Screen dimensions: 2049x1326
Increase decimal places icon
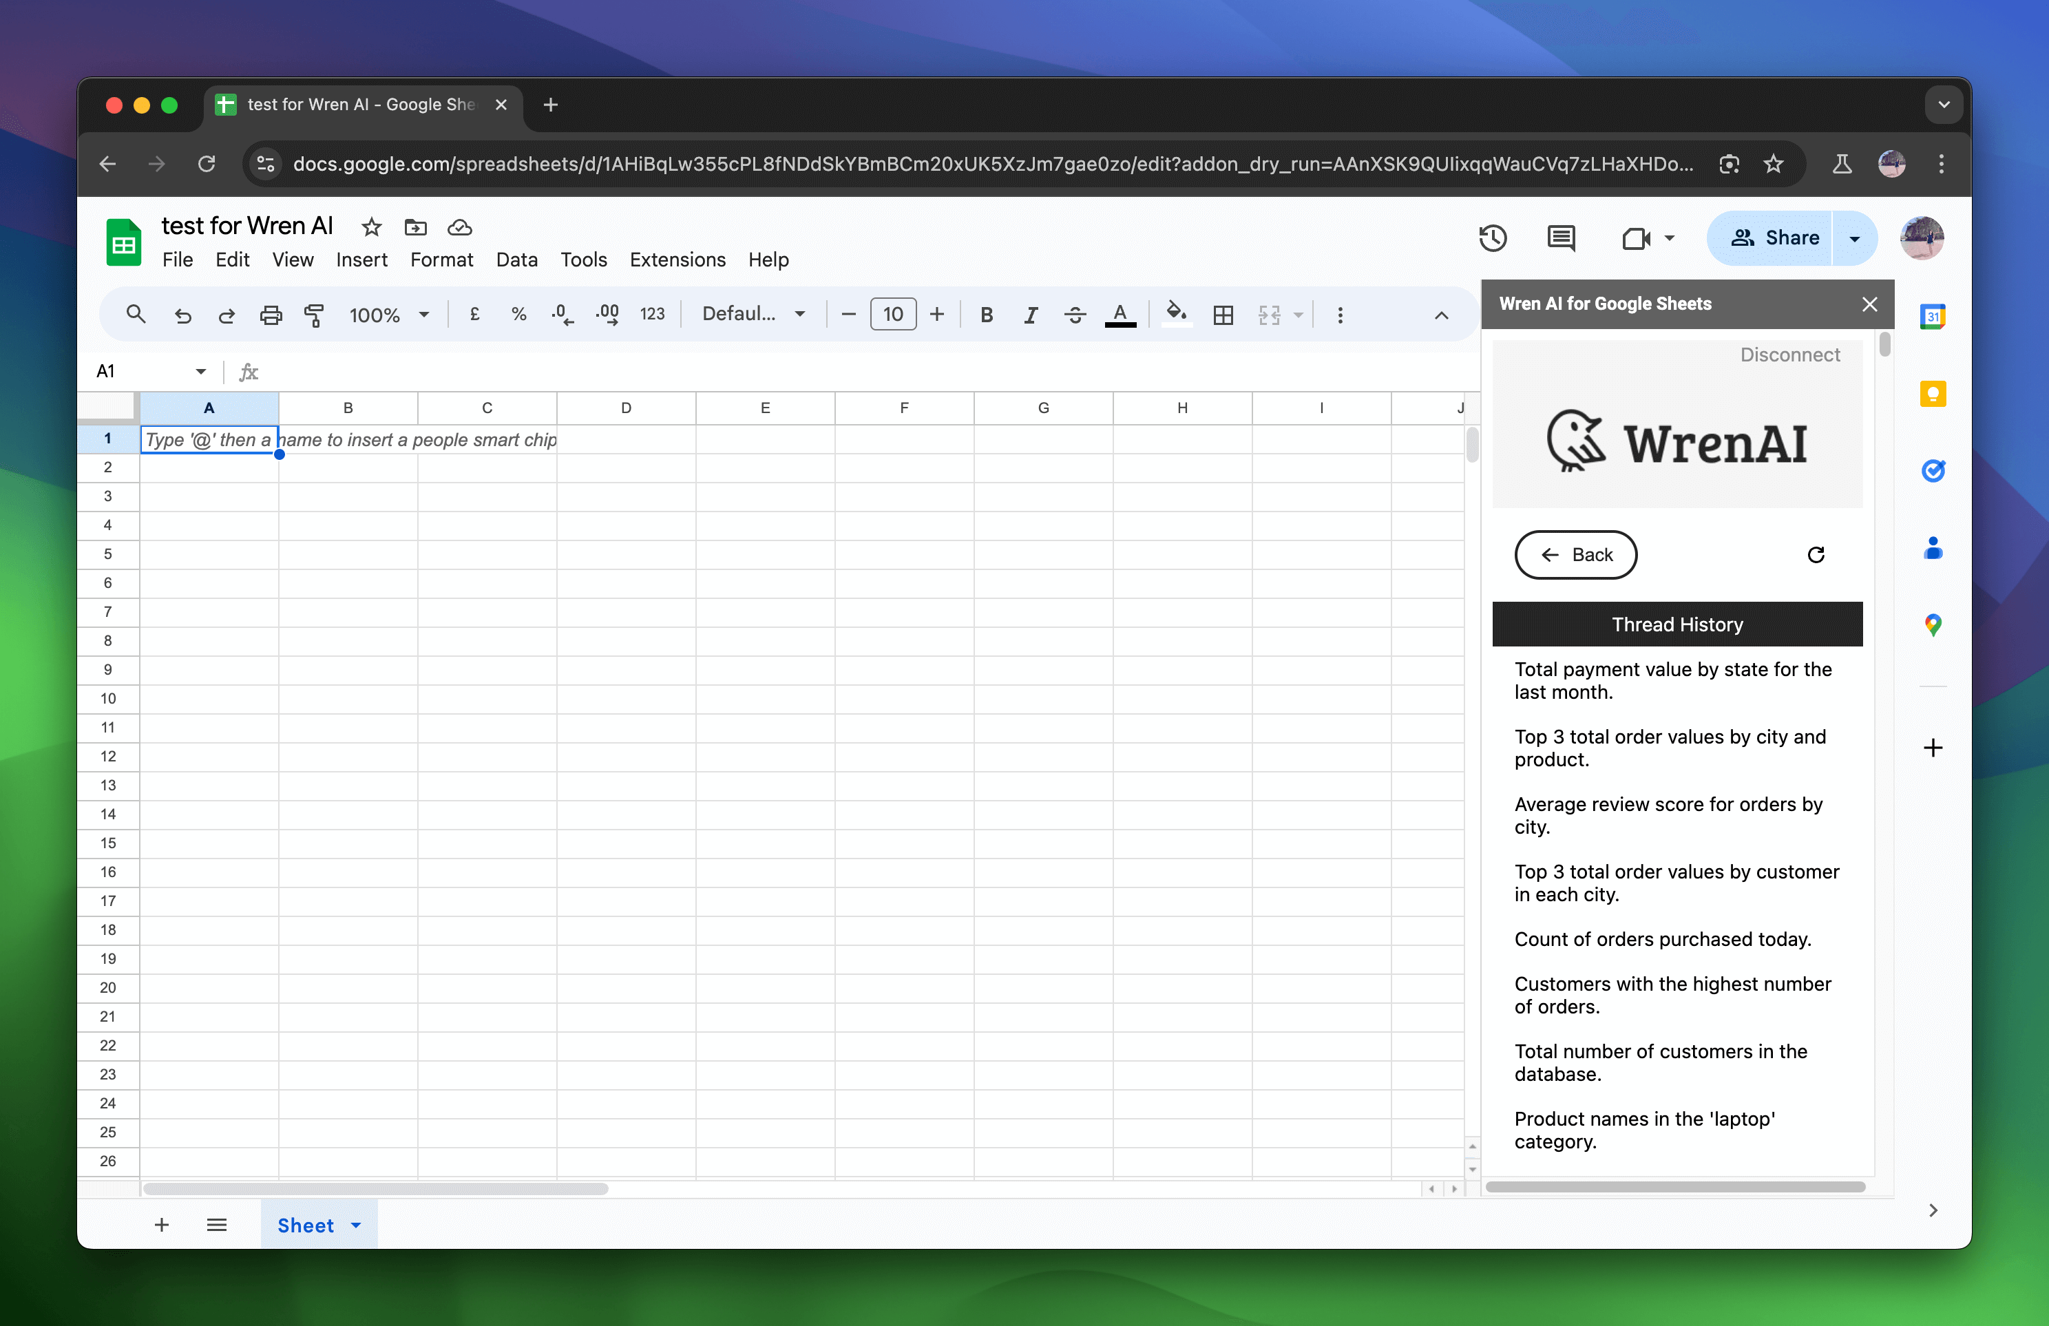point(607,314)
